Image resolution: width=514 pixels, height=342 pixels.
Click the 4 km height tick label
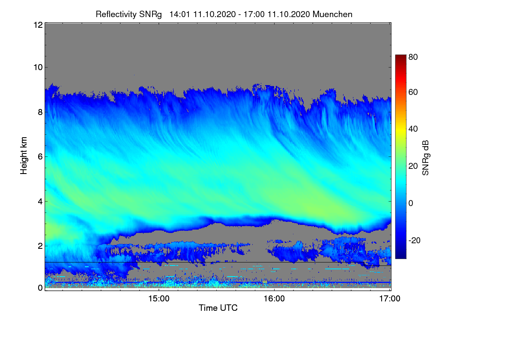point(40,201)
